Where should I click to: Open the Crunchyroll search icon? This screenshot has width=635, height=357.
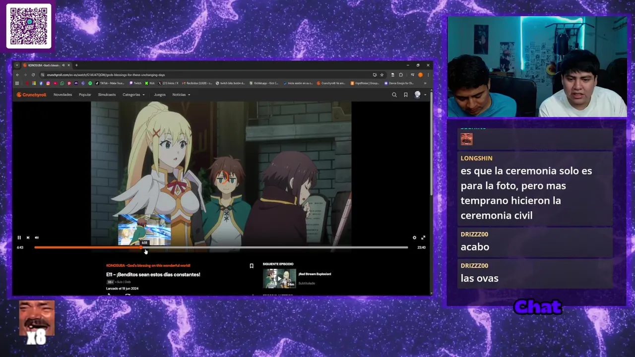[394, 95]
